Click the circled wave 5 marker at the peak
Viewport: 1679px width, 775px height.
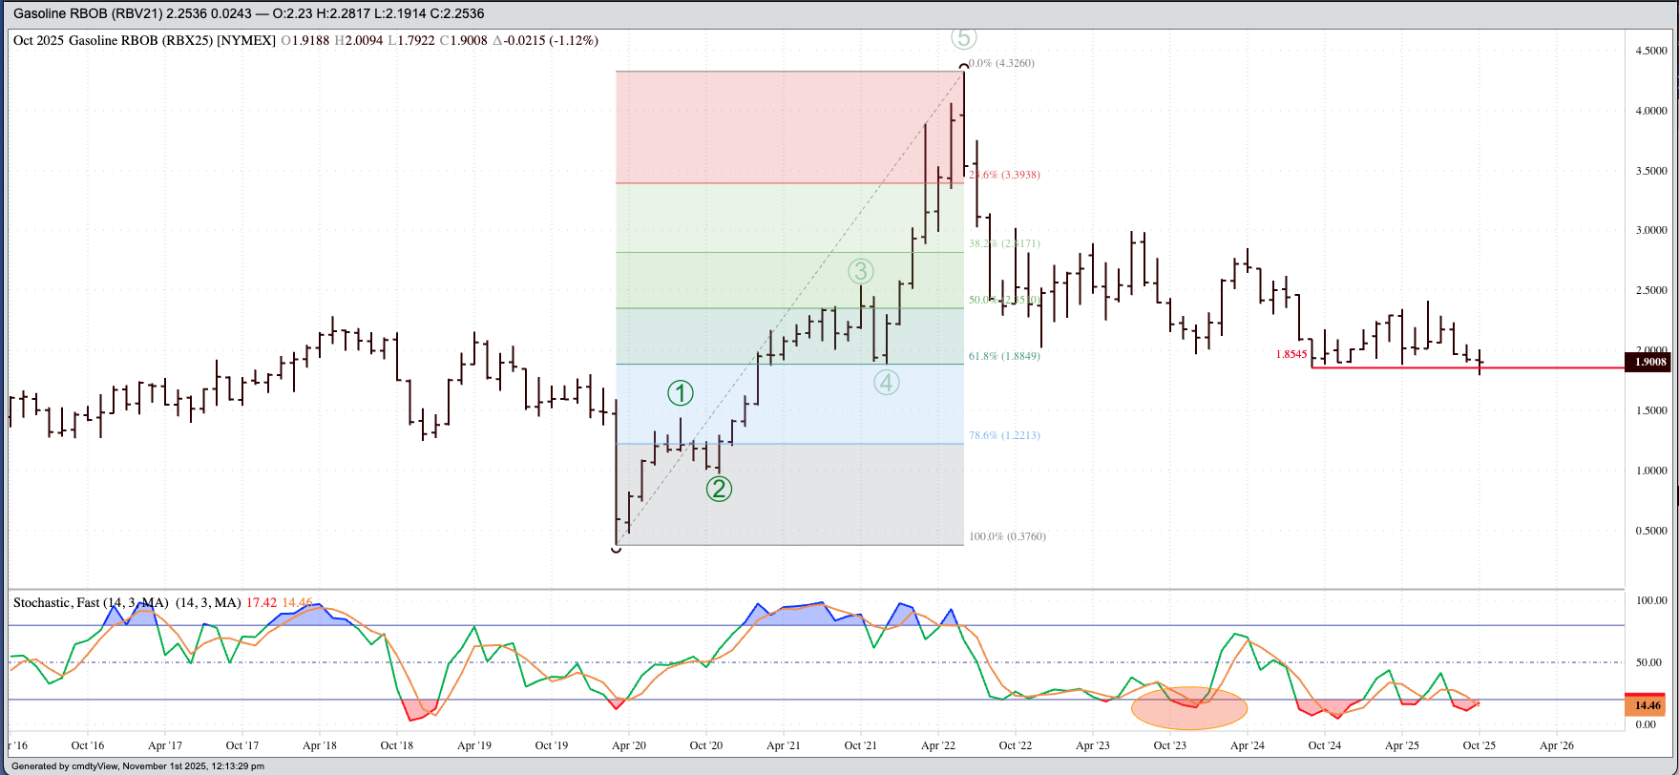(x=963, y=37)
